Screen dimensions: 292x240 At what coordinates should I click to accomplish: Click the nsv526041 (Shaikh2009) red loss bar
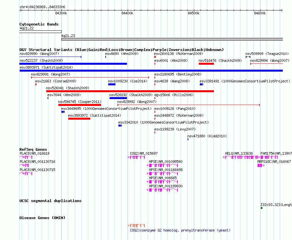[130, 91]
